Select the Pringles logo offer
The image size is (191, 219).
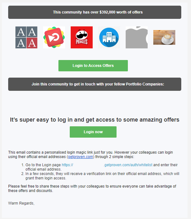pyautogui.click(x=82, y=37)
